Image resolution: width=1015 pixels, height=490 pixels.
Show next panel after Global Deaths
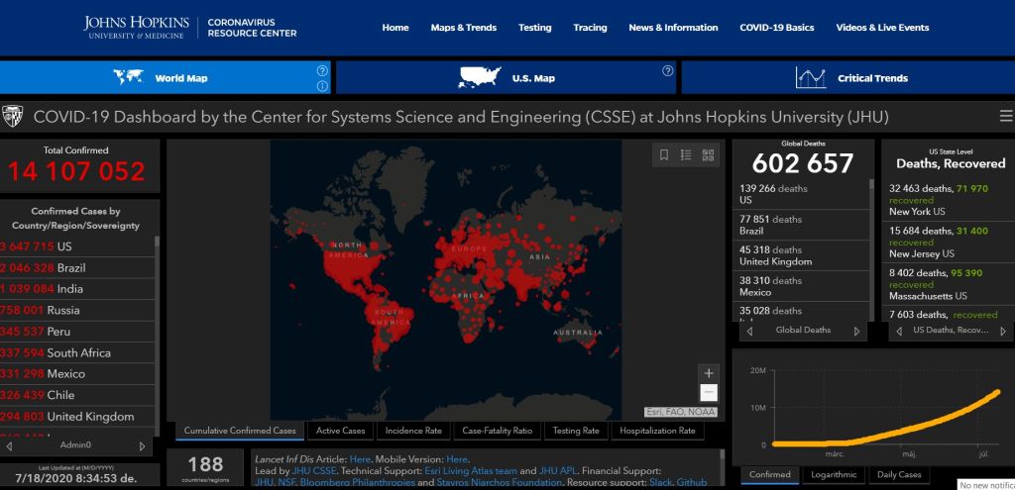coord(856,331)
